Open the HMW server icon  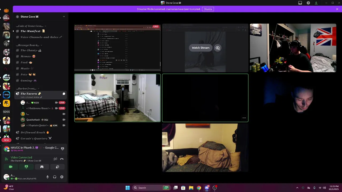(6, 95)
